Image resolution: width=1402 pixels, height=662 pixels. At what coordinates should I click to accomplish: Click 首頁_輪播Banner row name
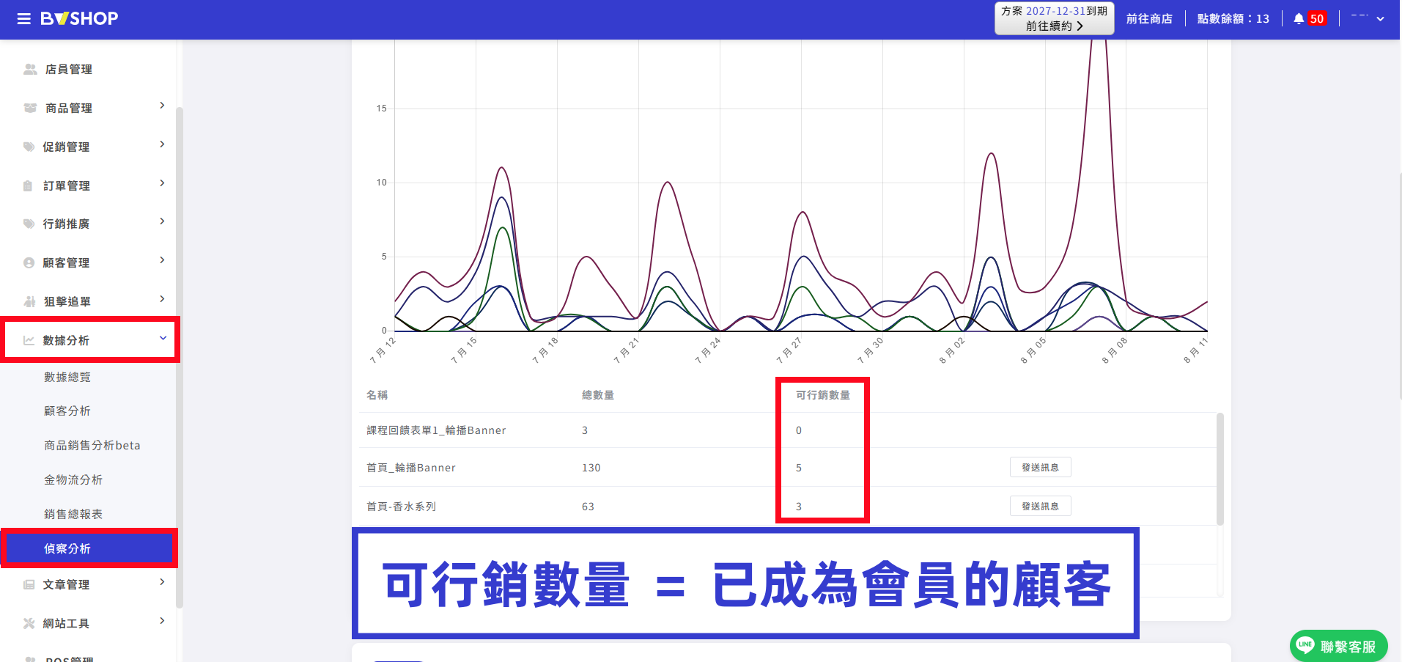tap(411, 468)
